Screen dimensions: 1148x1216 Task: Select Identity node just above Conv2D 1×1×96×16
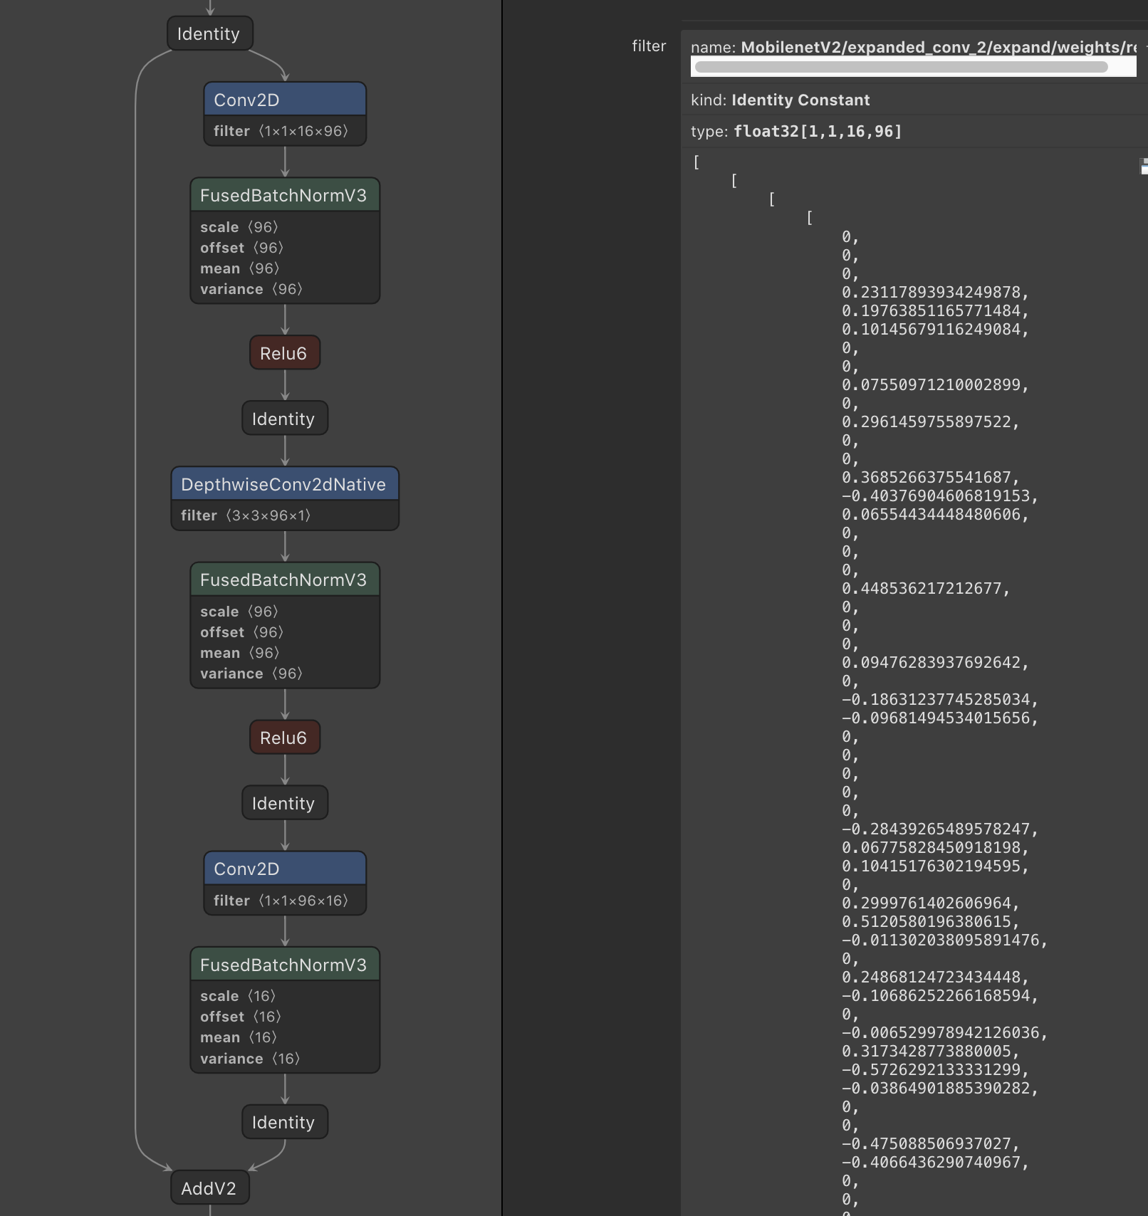point(285,803)
